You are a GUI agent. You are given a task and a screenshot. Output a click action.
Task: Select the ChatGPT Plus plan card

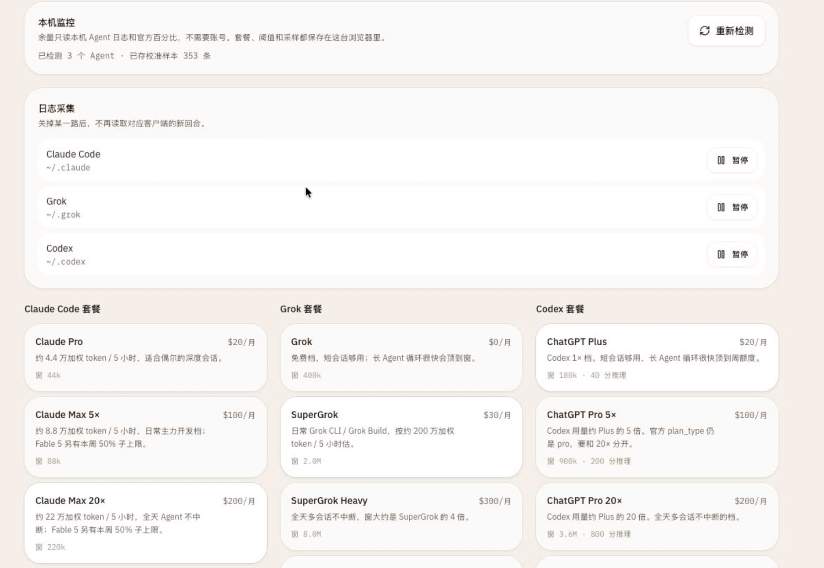click(x=657, y=358)
